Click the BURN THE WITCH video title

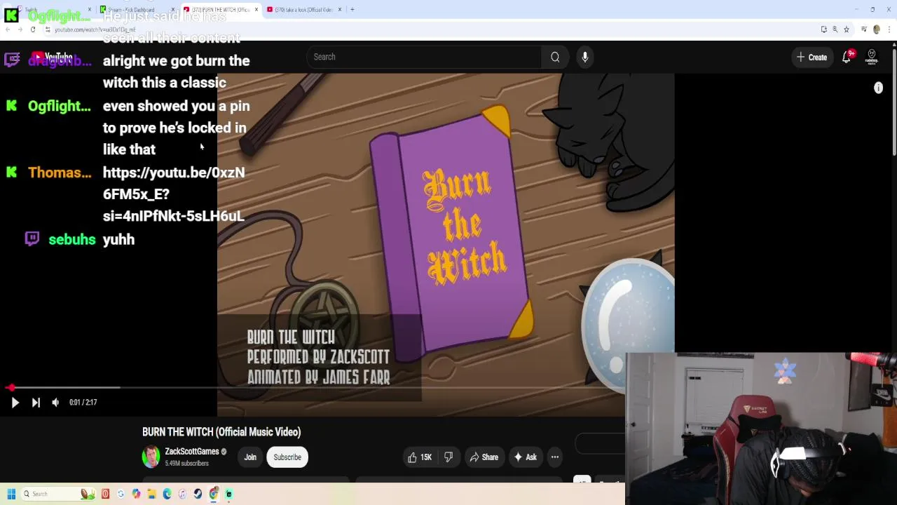(x=221, y=432)
